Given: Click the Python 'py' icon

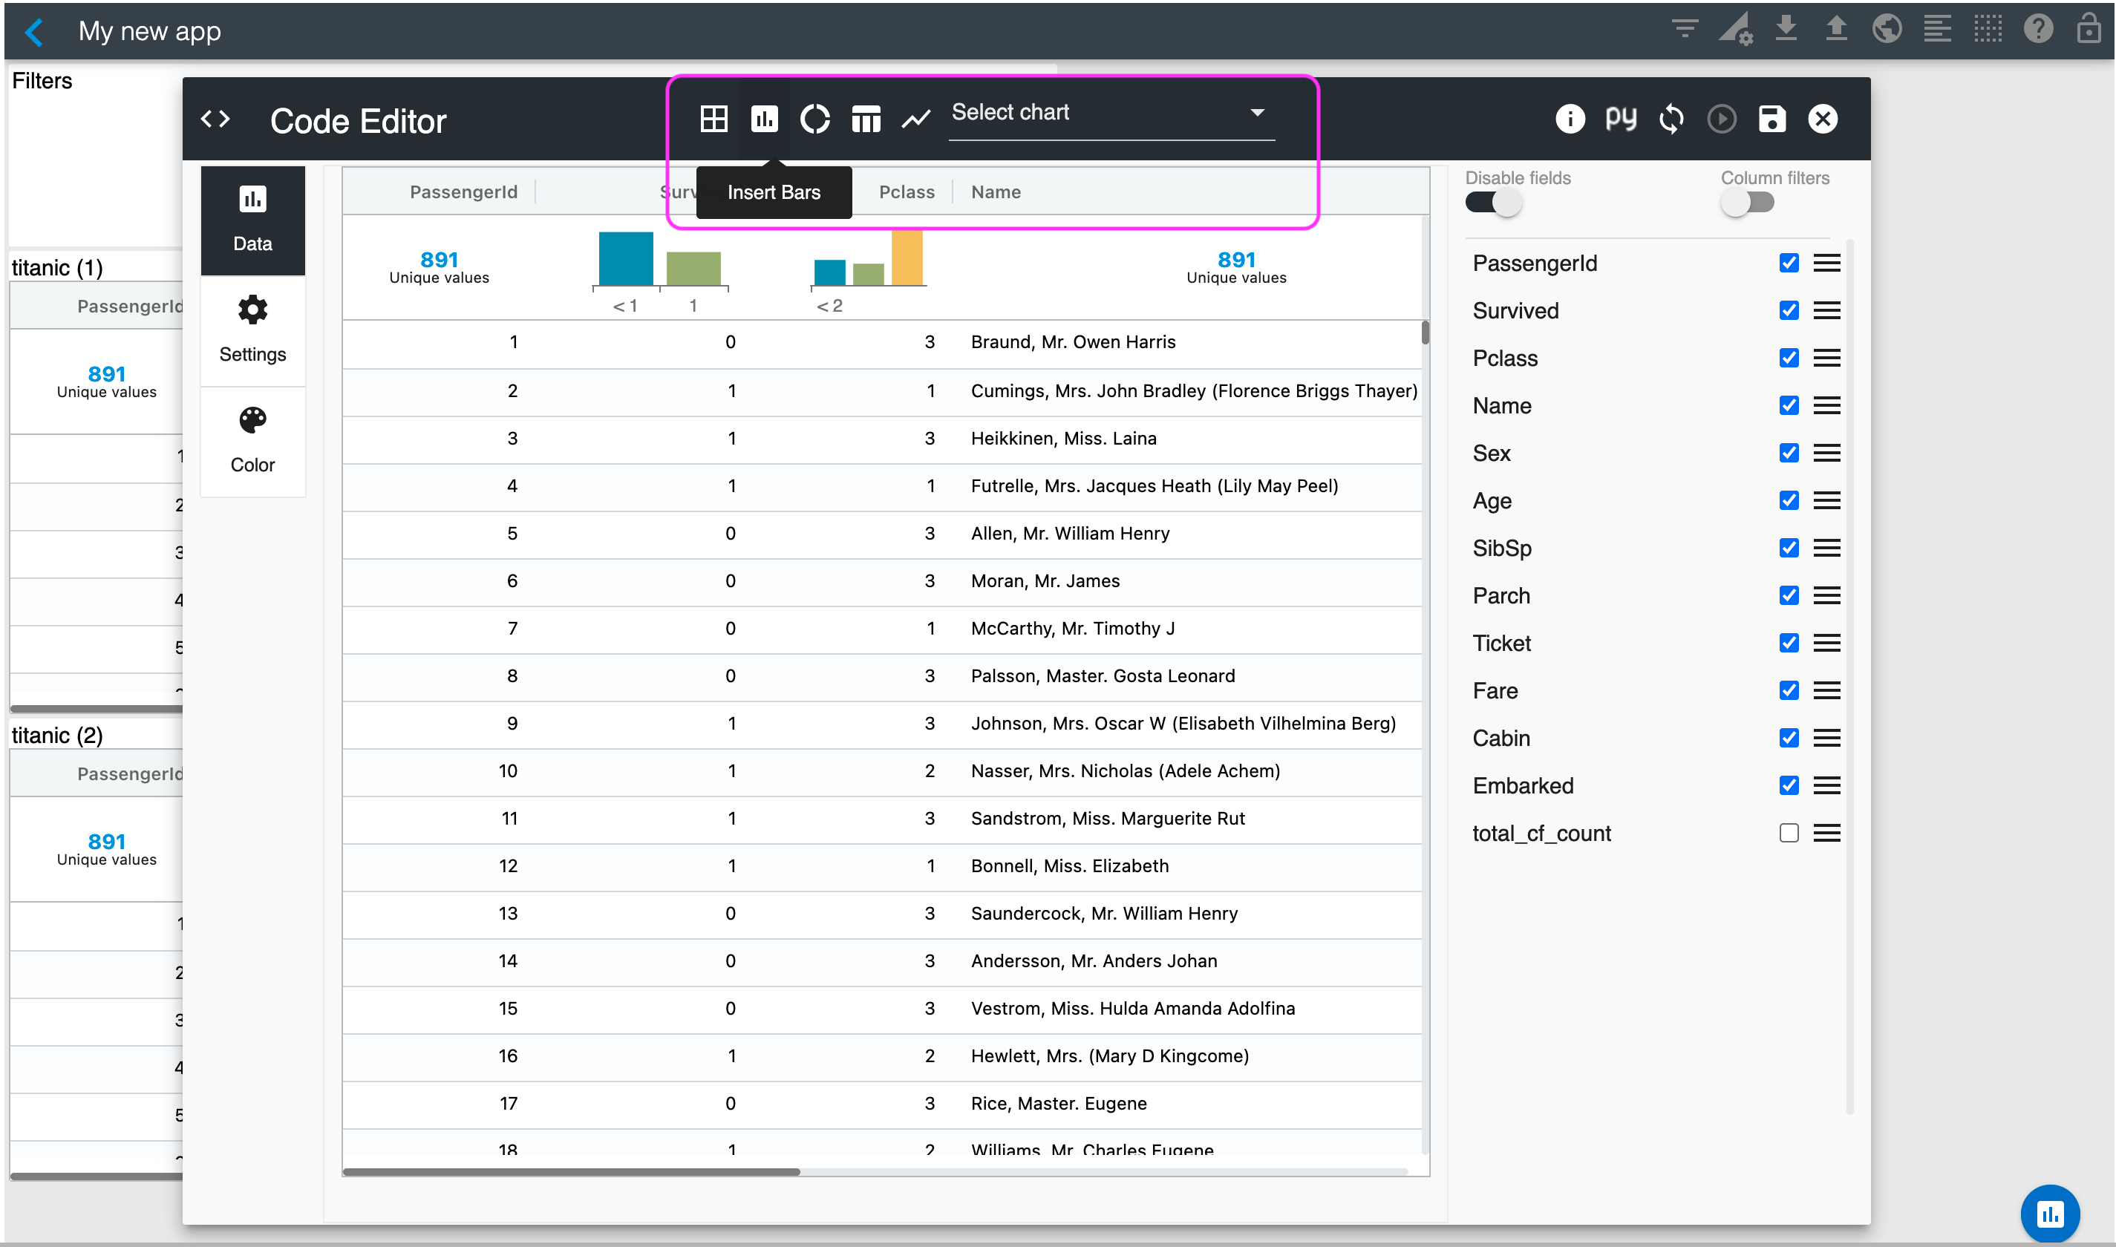Looking at the screenshot, I should (x=1620, y=119).
